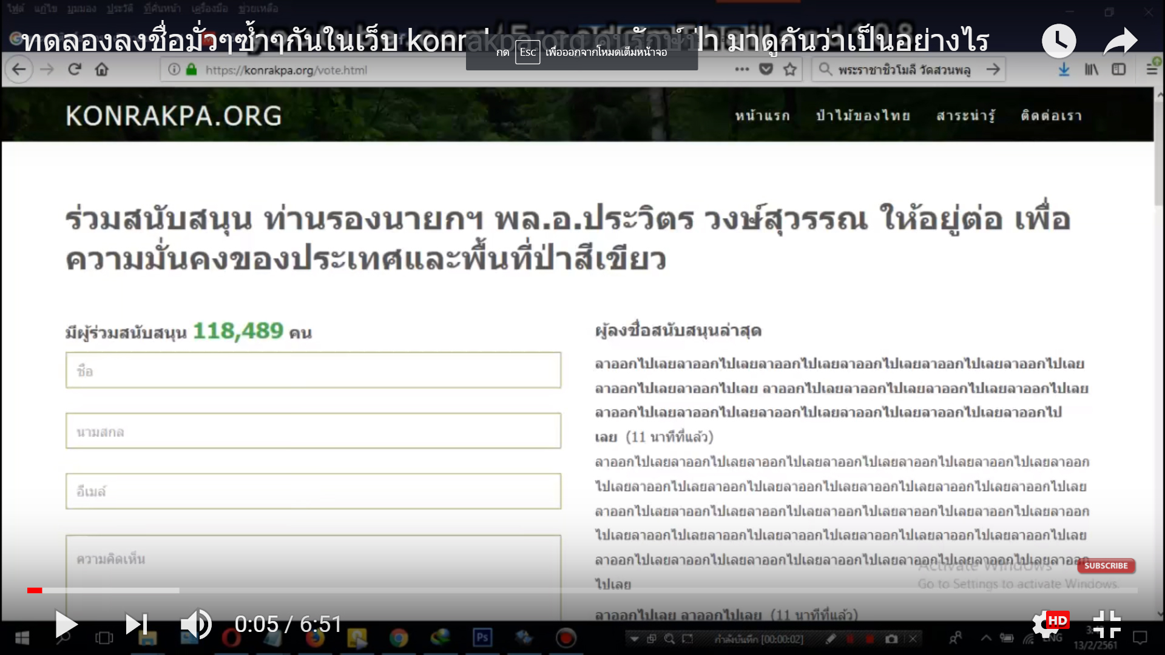Bookmark page with star icon
Screen dimensions: 1165x655
coord(790,70)
